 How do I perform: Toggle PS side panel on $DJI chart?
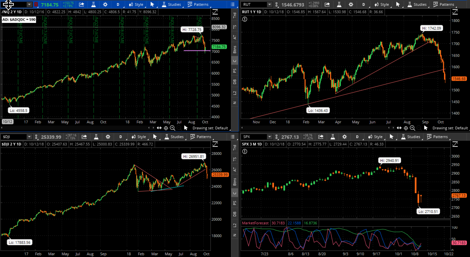pyautogui.click(x=235, y=203)
